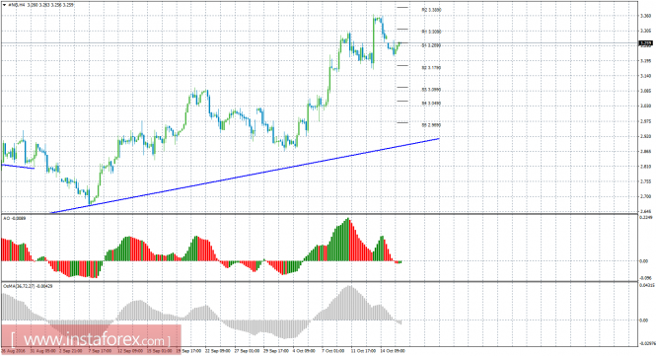This screenshot has height=356, width=656.
Task: Click the R1 pivot level label
Action: click(431, 32)
